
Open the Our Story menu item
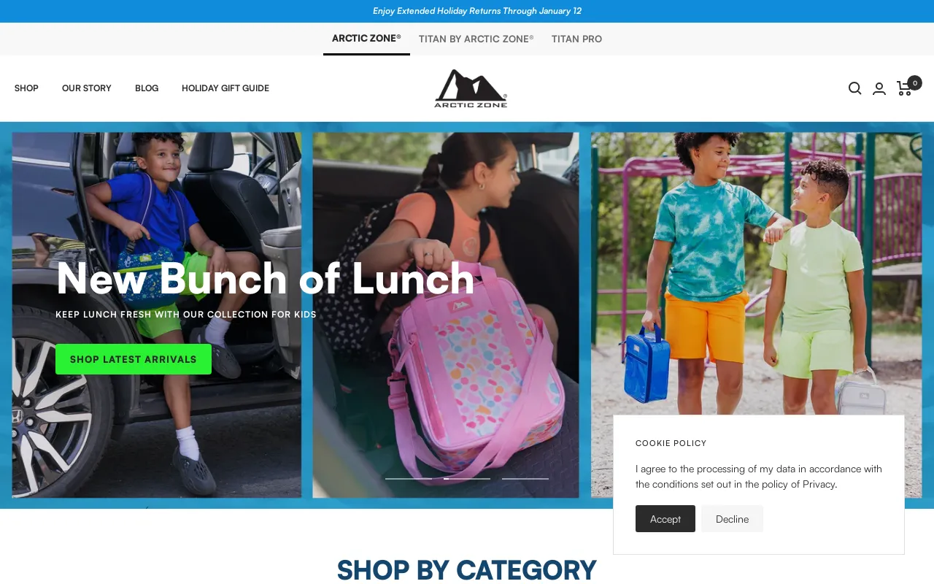coord(87,88)
